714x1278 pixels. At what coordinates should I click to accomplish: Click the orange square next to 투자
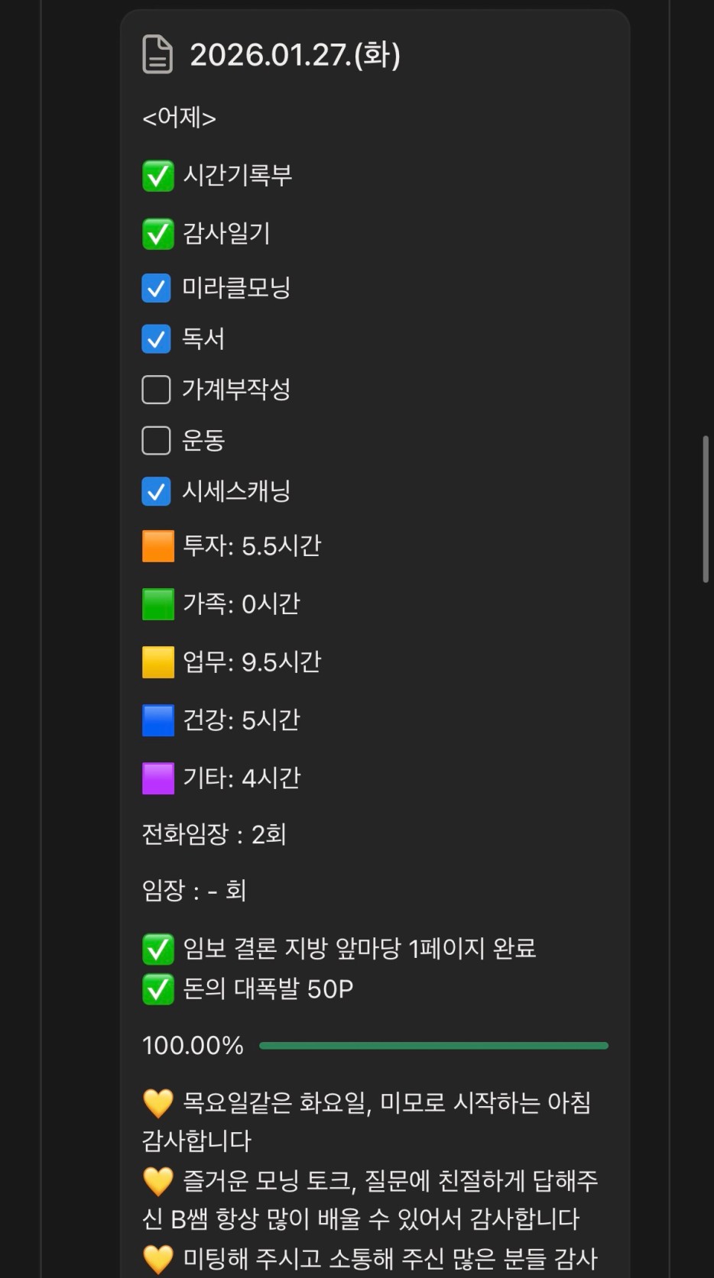[x=157, y=546]
